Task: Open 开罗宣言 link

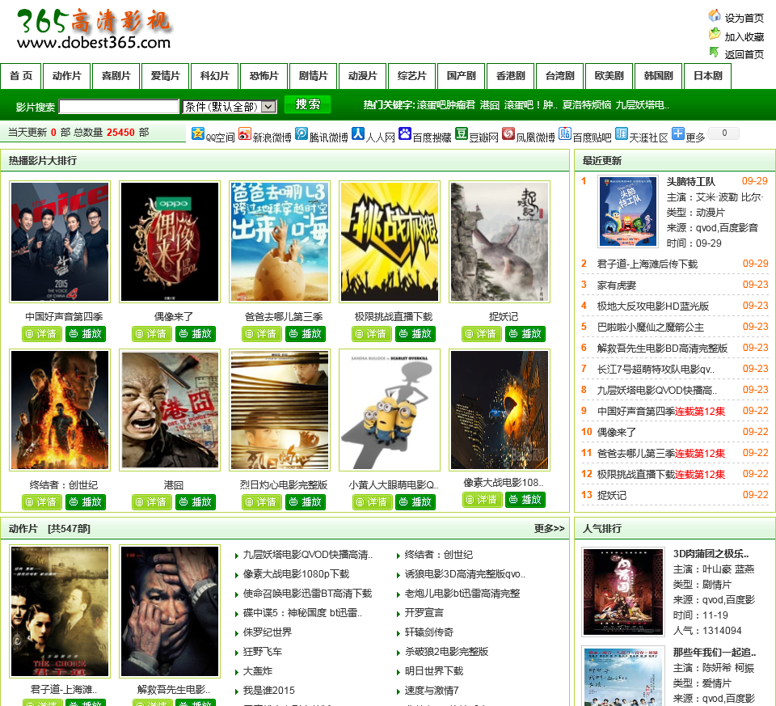Action: [424, 613]
